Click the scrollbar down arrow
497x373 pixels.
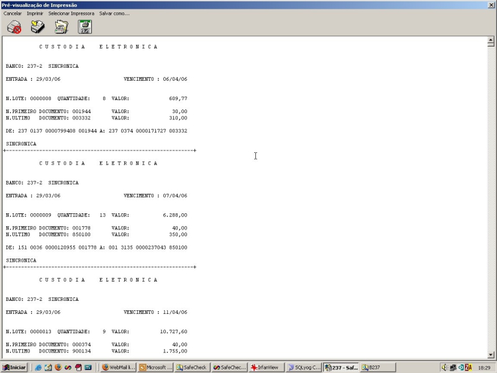pyautogui.click(x=491, y=355)
